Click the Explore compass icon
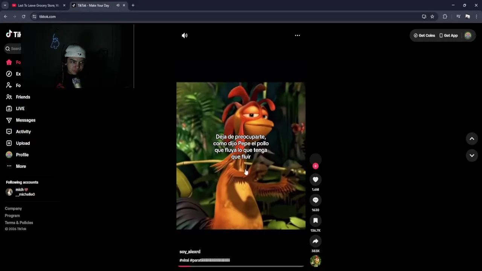The height and width of the screenshot is (271, 482). (9, 74)
